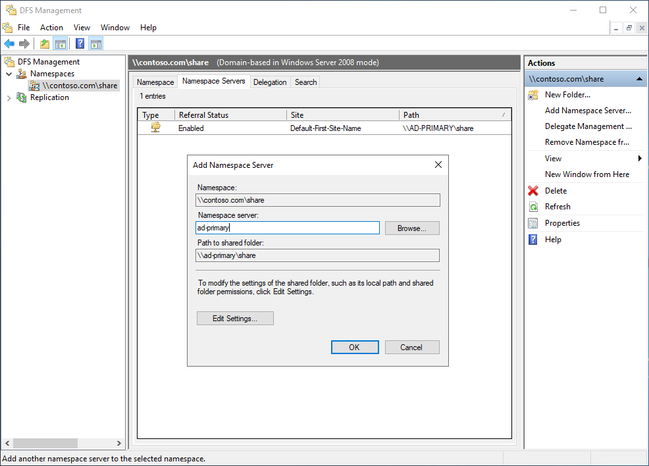Restore the inner MMC child window

coord(629,28)
